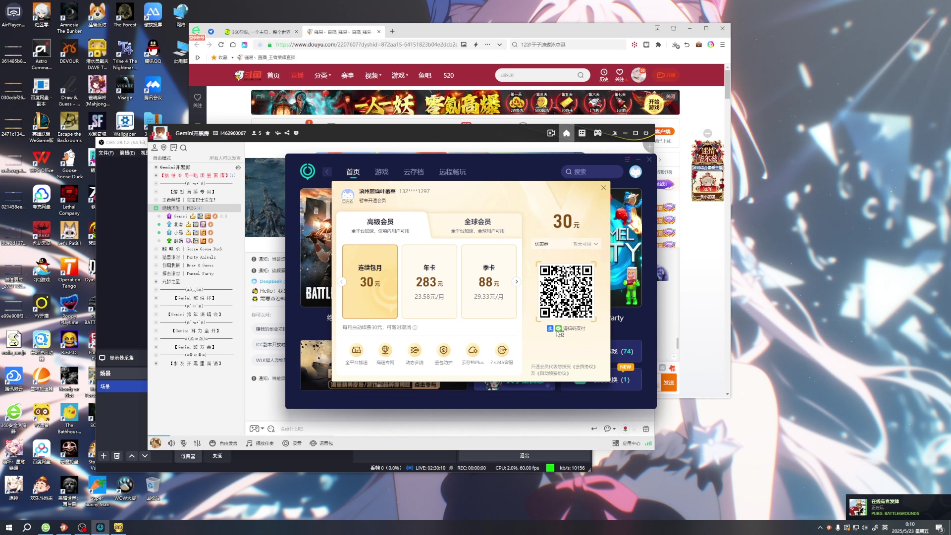Click 播放伴奏 music note in YY bar

point(260,443)
